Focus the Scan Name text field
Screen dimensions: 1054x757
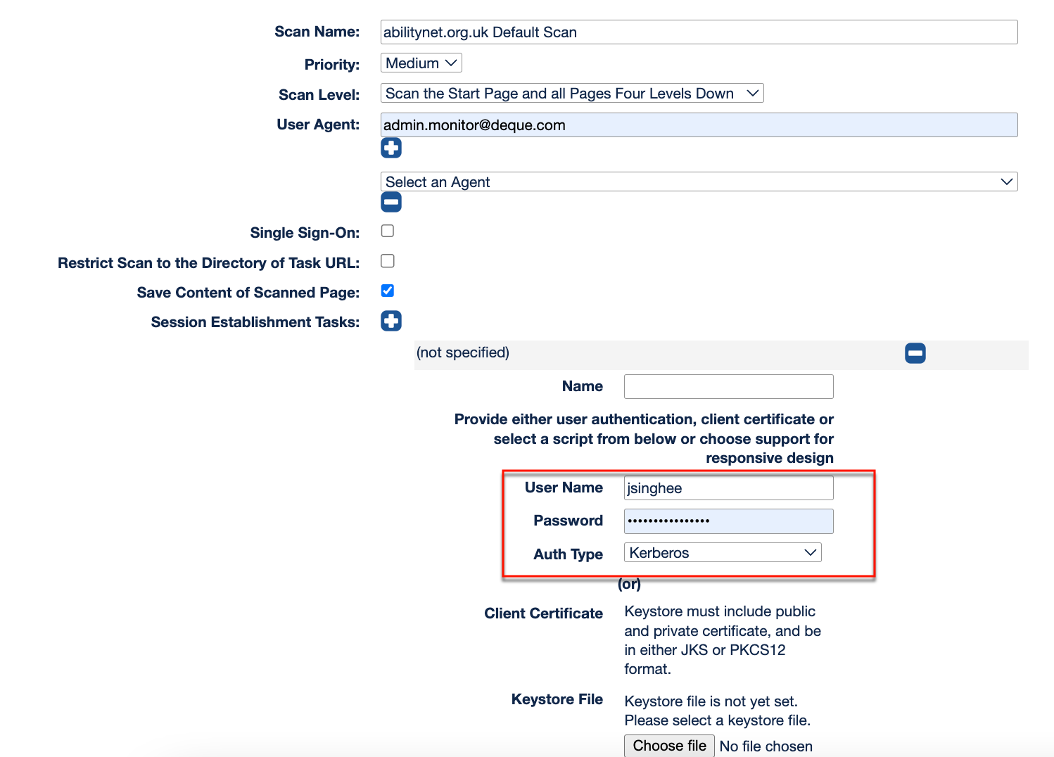[698, 32]
